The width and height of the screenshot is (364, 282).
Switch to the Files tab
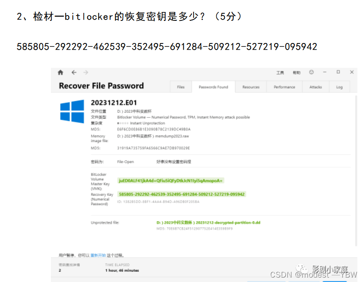(181, 87)
